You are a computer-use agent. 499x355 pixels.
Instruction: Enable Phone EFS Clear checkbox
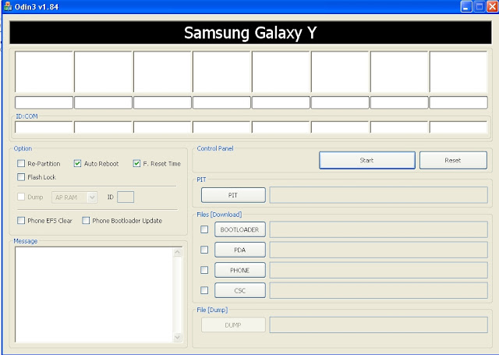coord(21,221)
